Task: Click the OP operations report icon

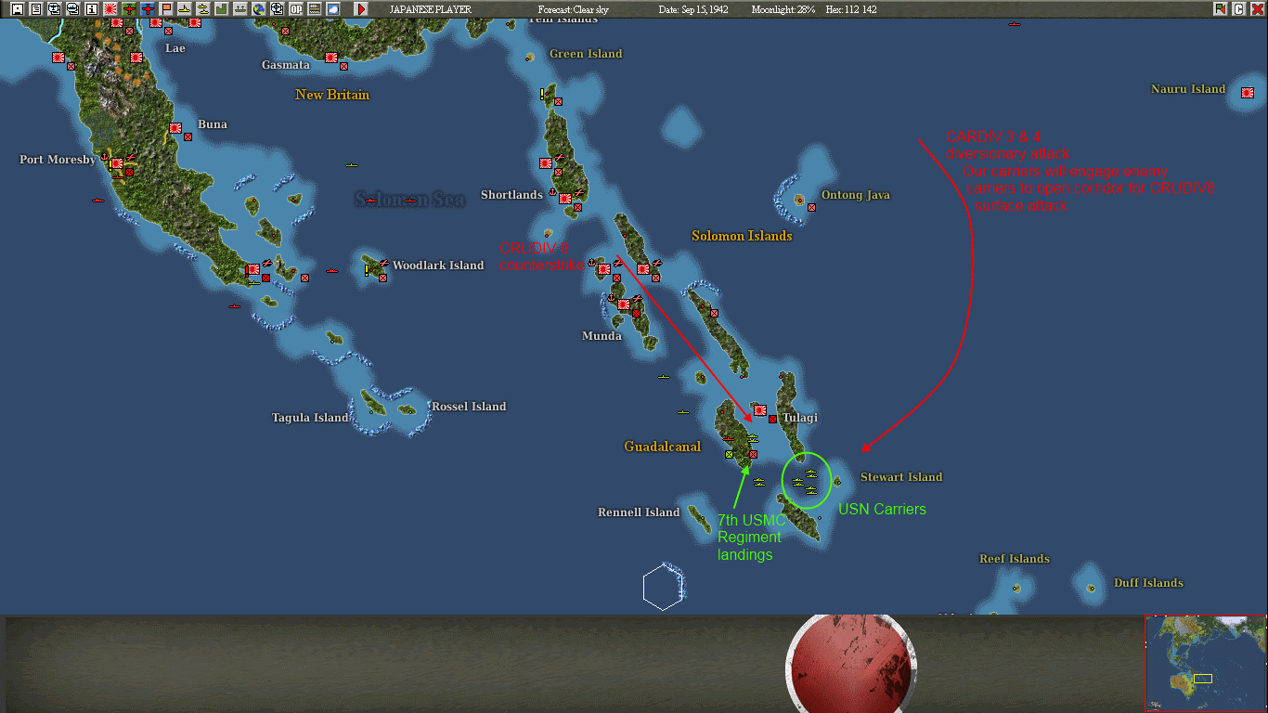Action: (x=296, y=9)
